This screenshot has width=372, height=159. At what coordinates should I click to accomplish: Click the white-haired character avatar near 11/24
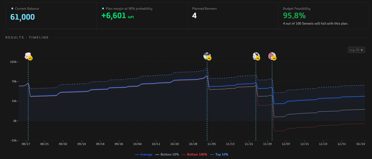256,56
